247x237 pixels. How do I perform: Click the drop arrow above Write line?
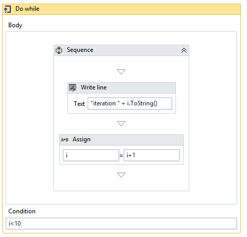pyautogui.click(x=121, y=71)
